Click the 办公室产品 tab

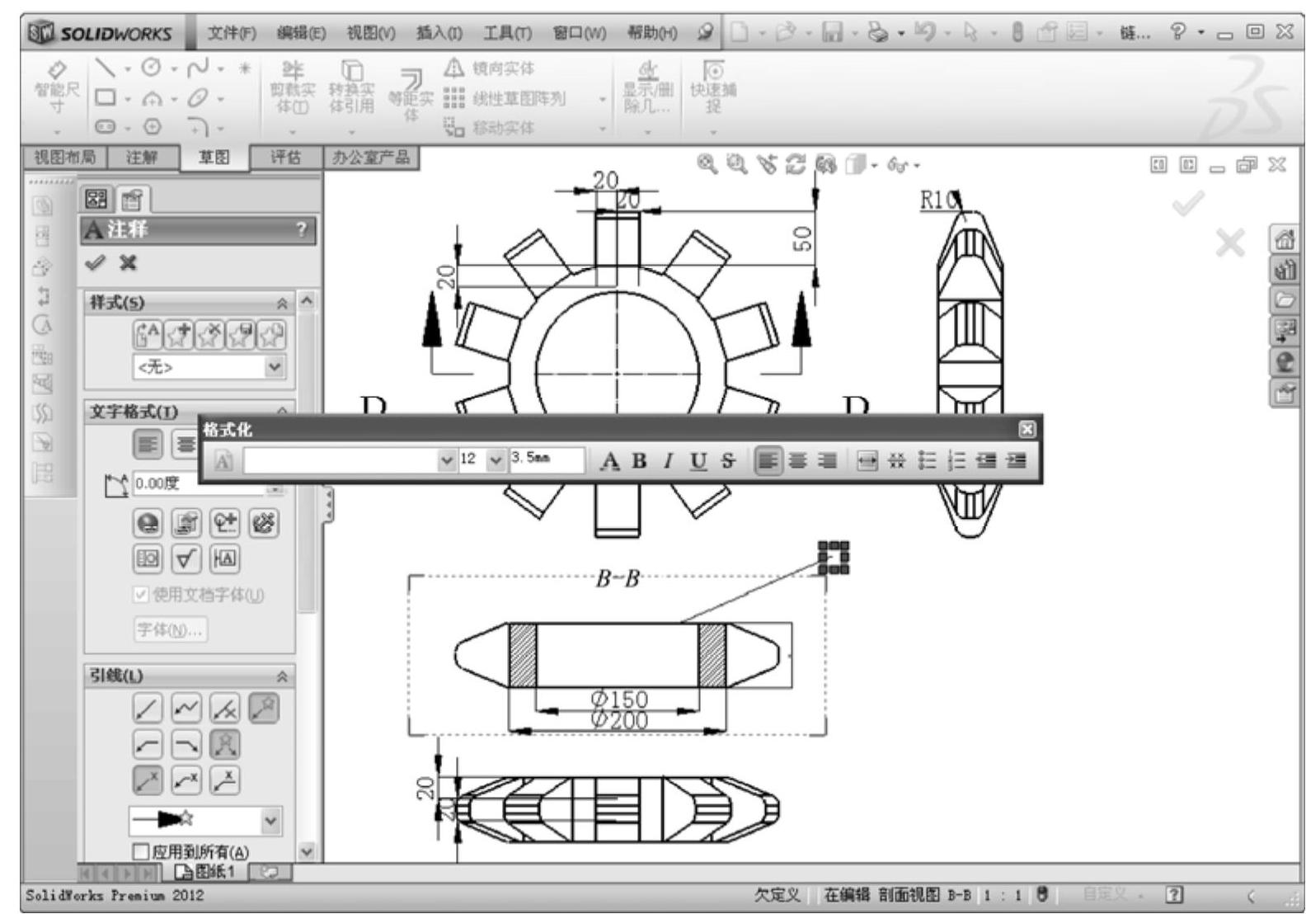pos(371,158)
